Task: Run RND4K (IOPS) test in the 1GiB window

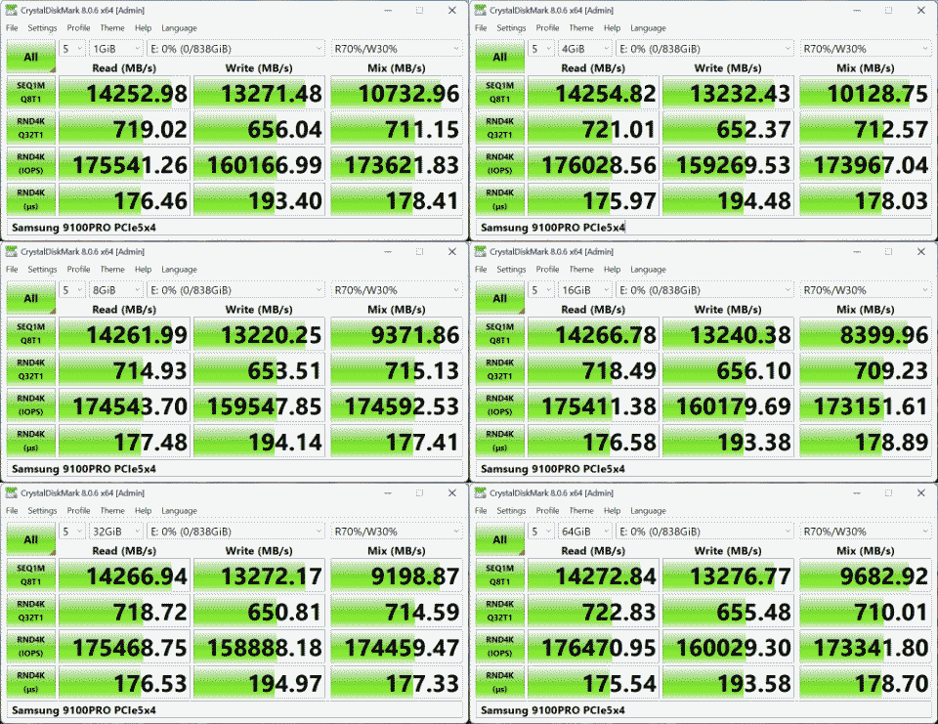Action: [x=31, y=164]
